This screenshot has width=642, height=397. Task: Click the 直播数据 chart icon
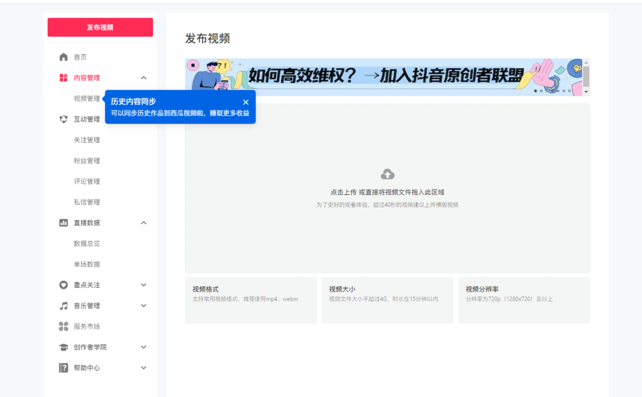click(64, 223)
